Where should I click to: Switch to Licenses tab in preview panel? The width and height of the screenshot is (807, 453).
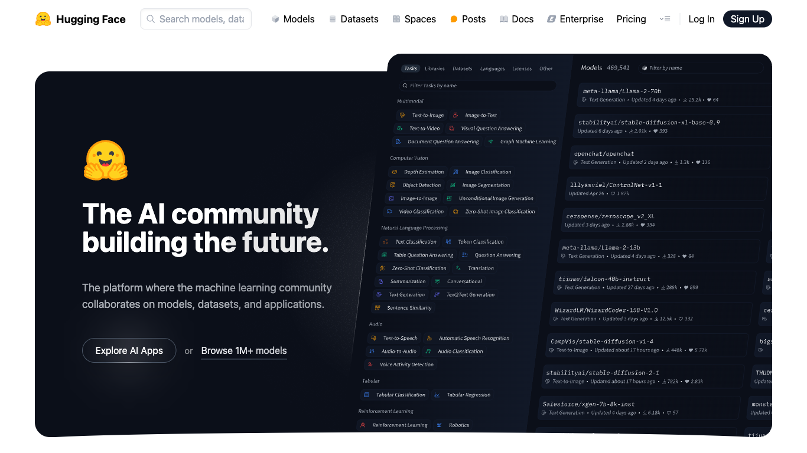[522, 68]
